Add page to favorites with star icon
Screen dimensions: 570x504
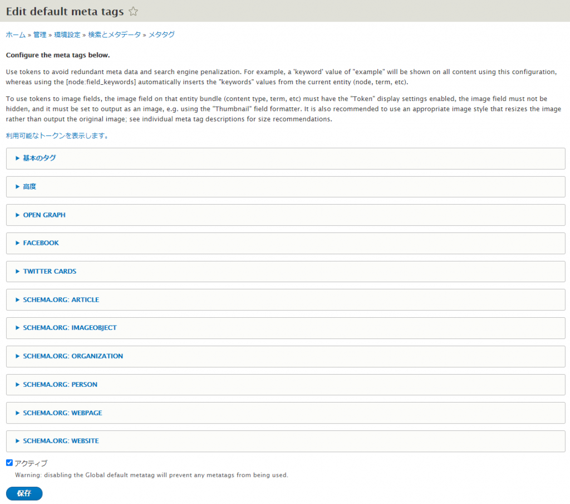click(134, 11)
